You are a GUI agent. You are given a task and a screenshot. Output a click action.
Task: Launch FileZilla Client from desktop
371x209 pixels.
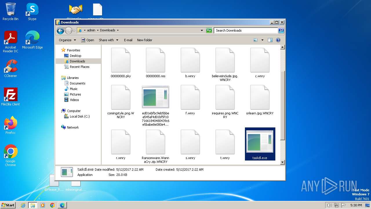click(10, 97)
